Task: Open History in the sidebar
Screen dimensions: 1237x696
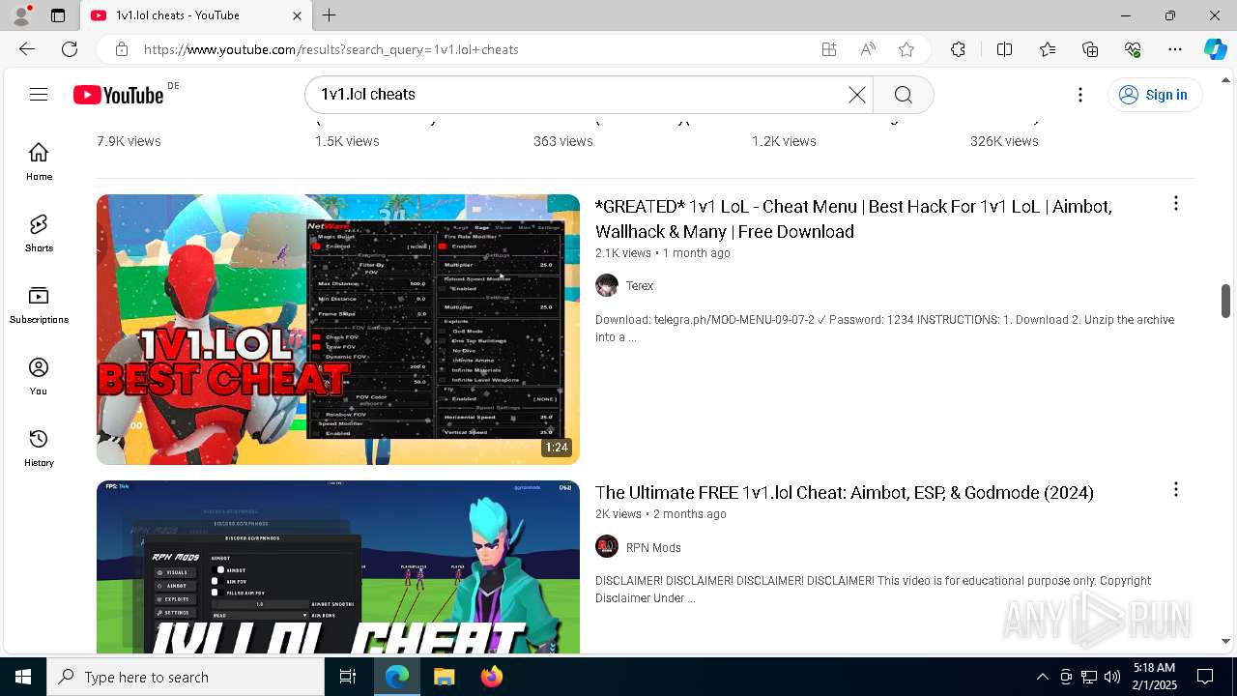Action: 39,449
